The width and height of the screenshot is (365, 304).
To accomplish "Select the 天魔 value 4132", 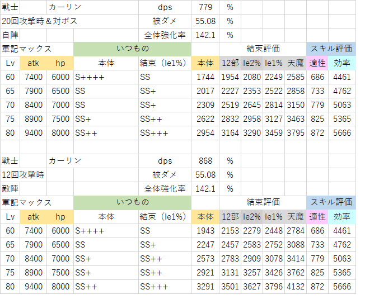I will 296,287.
